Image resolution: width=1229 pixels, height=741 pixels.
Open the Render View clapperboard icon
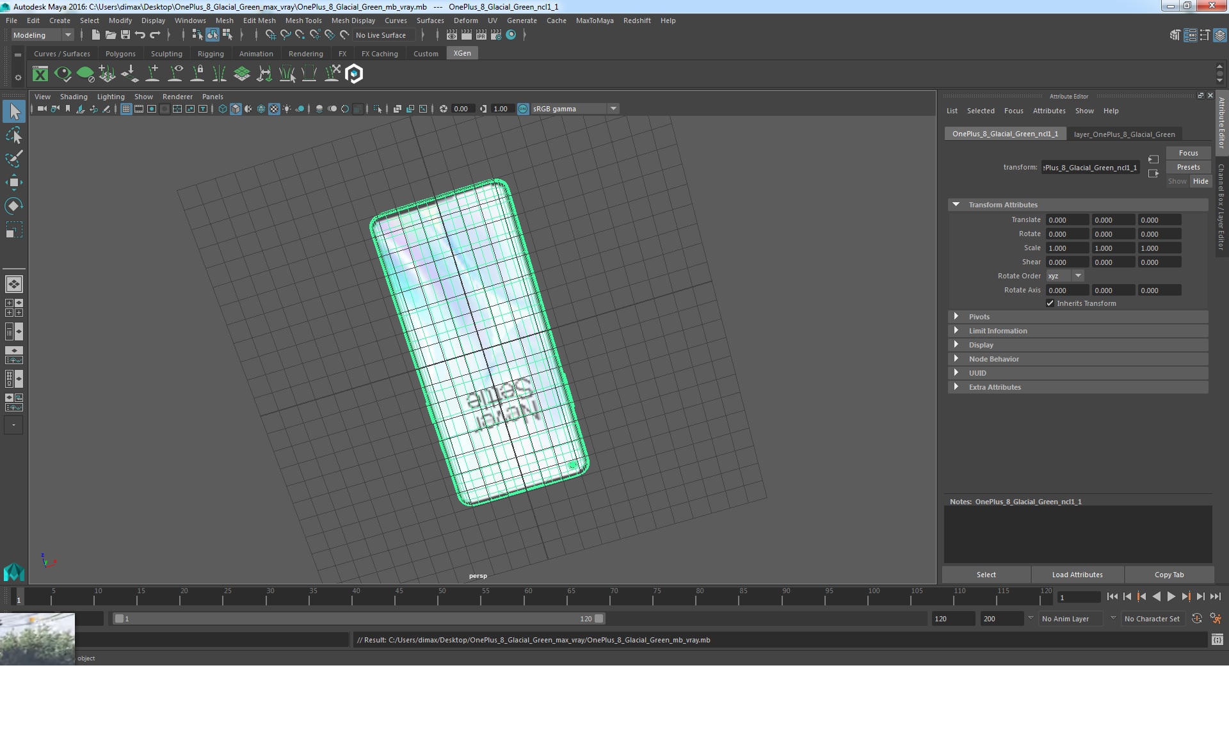[452, 35]
